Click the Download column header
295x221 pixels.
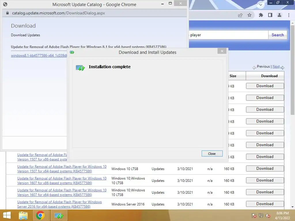click(x=269, y=76)
